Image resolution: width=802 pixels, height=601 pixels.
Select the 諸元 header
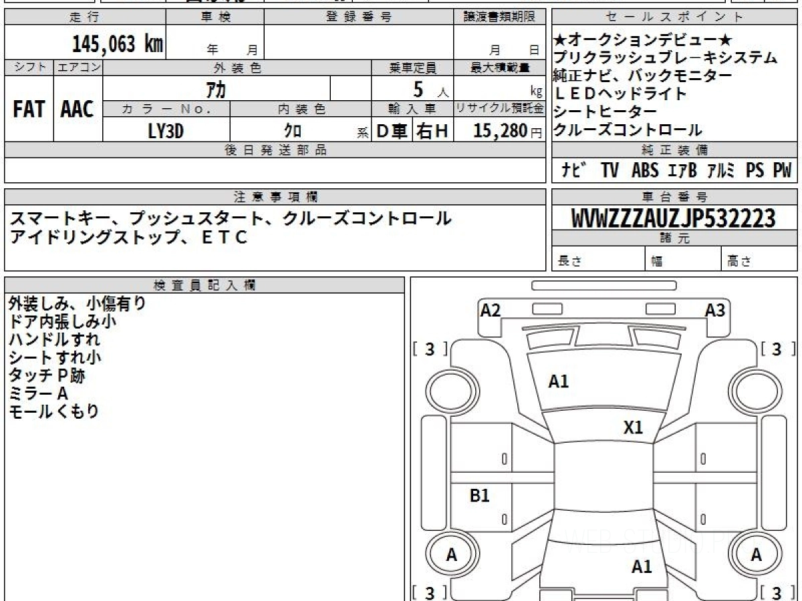coord(674,238)
